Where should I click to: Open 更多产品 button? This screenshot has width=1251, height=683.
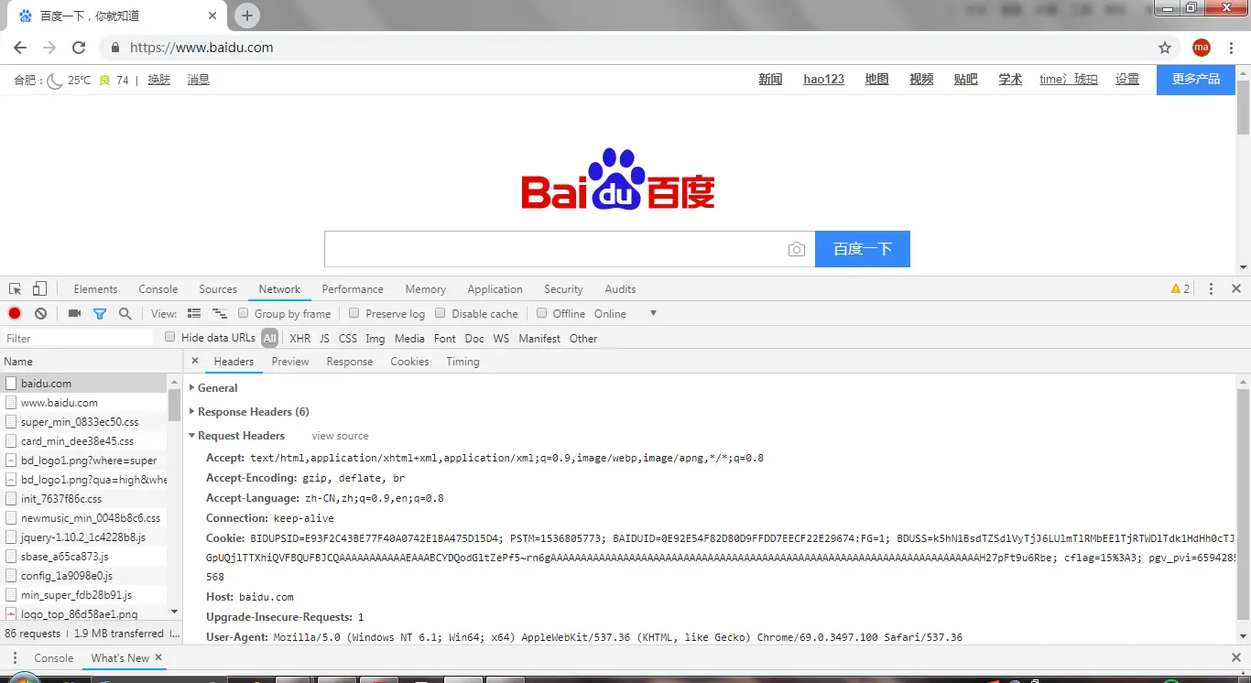(1196, 80)
